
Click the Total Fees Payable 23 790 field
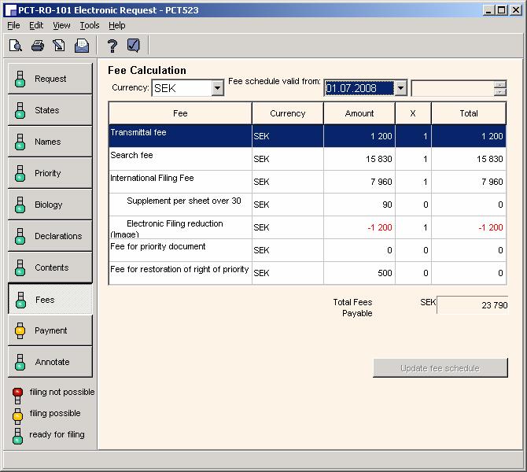click(x=472, y=305)
